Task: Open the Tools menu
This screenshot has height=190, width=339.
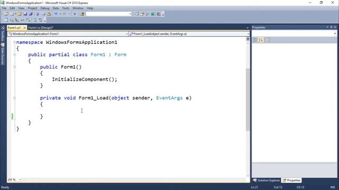Action: pos(66,8)
